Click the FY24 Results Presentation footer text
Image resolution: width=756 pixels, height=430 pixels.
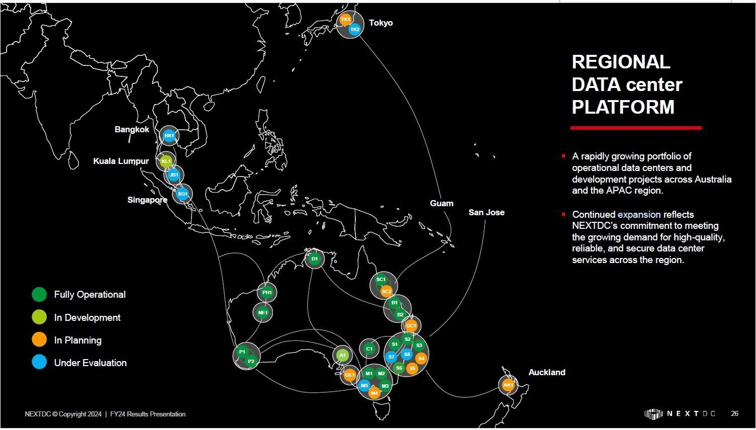coord(148,414)
